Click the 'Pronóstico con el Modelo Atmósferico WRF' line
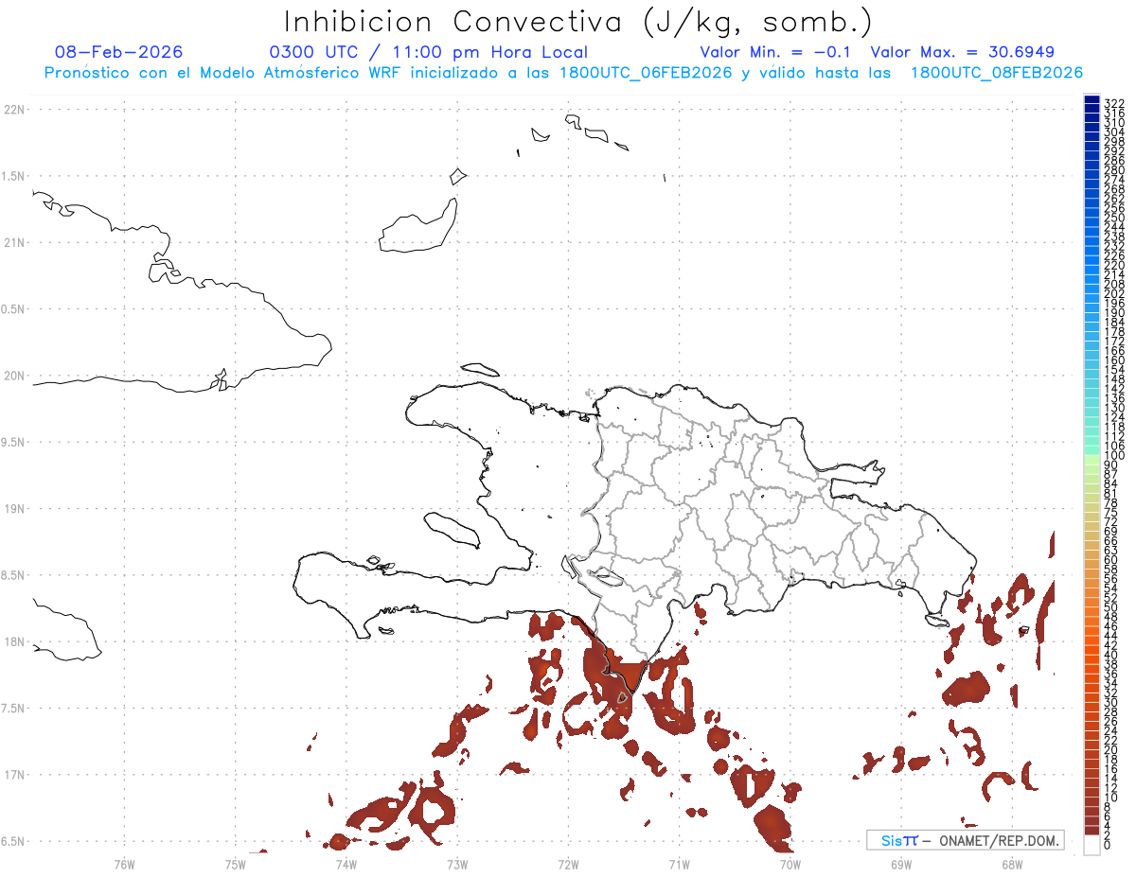 [x=563, y=73]
